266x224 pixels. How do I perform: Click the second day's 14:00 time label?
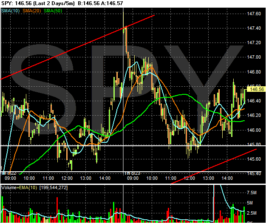[x=227, y=179]
